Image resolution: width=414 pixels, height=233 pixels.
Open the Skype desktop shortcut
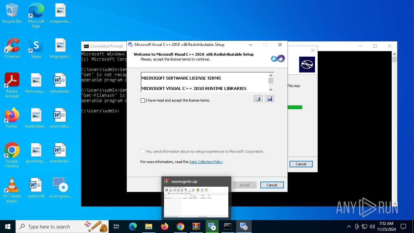click(x=36, y=48)
